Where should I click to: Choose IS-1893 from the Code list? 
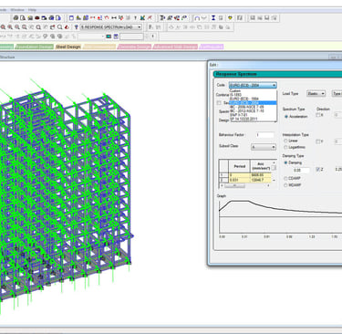coord(235,95)
